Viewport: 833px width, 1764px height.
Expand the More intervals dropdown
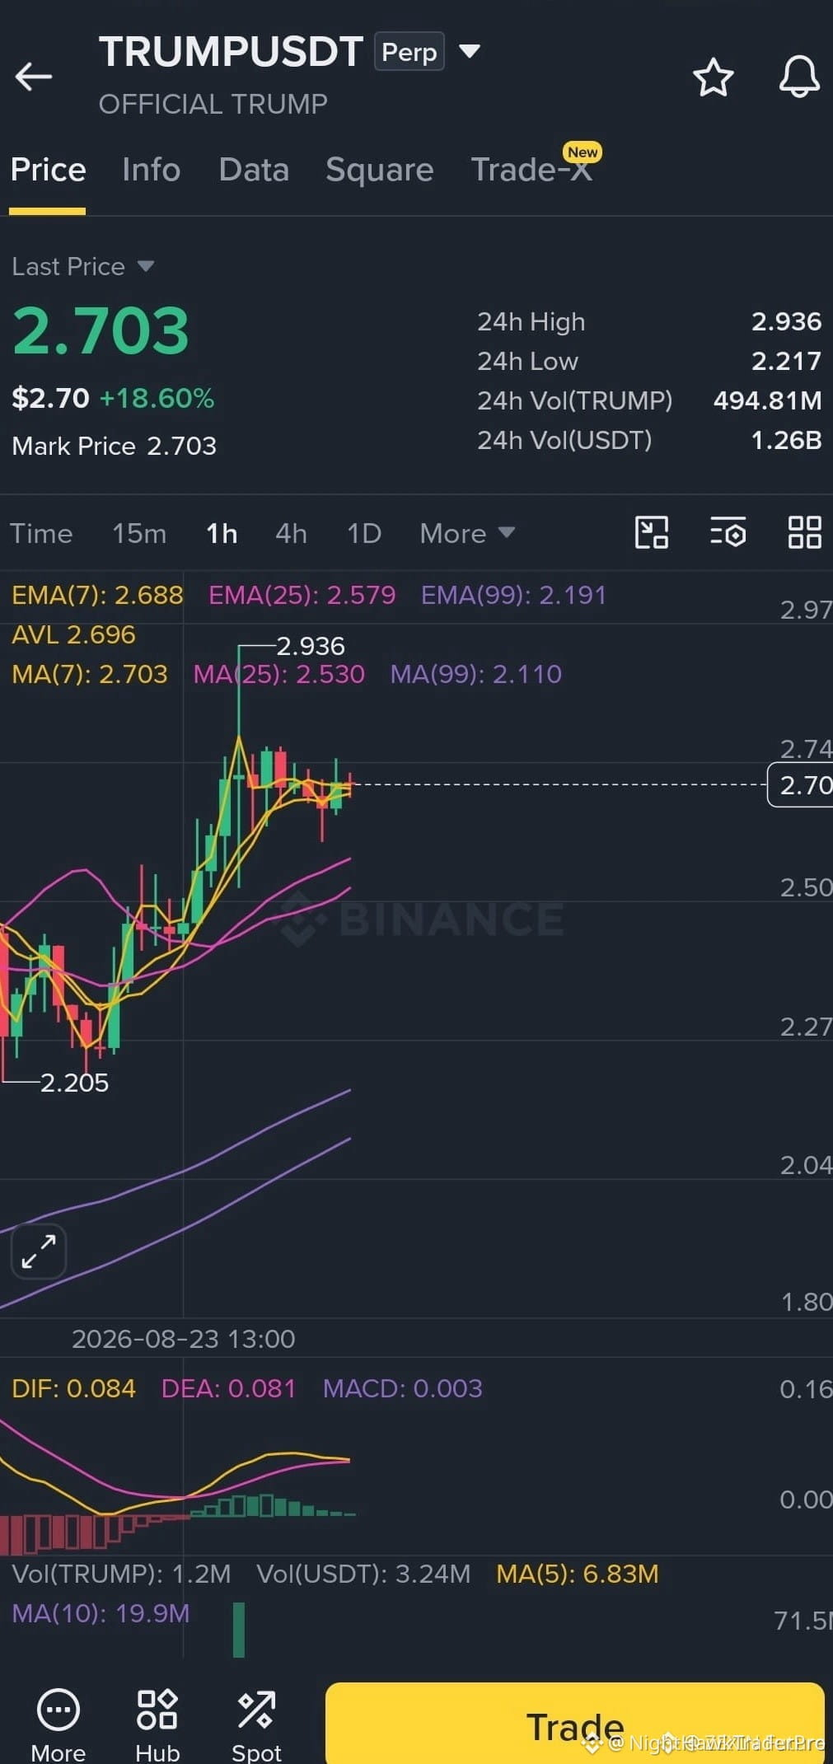[x=467, y=534]
